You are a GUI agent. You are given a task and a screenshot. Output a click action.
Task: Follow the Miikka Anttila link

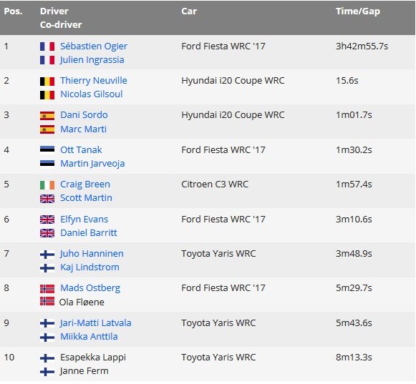pos(89,337)
